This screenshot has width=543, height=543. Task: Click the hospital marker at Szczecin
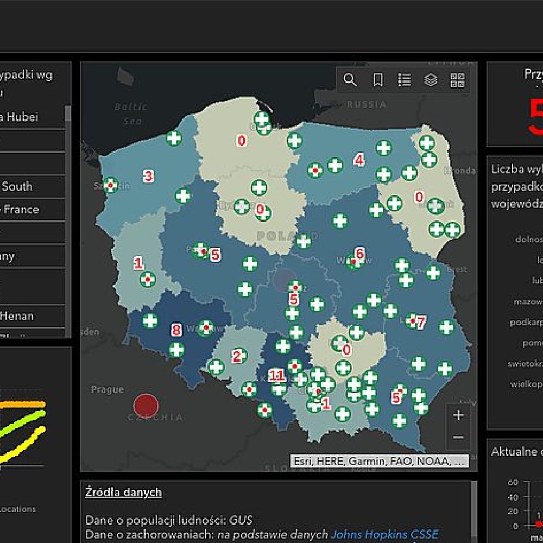pos(111,185)
